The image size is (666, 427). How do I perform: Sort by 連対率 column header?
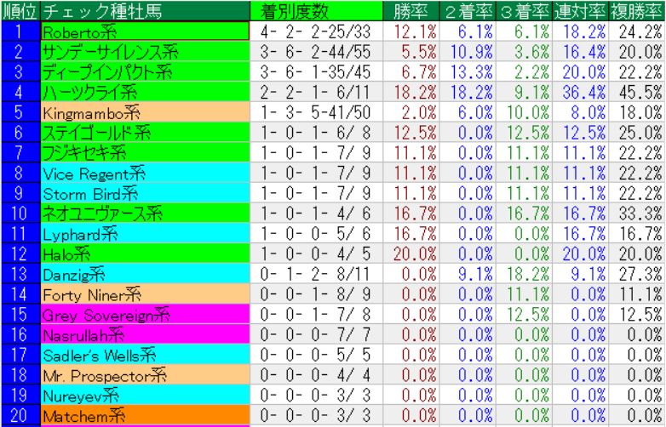(581, 10)
